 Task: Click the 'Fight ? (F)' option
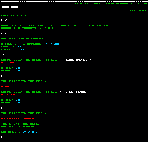[x=11, y=46]
